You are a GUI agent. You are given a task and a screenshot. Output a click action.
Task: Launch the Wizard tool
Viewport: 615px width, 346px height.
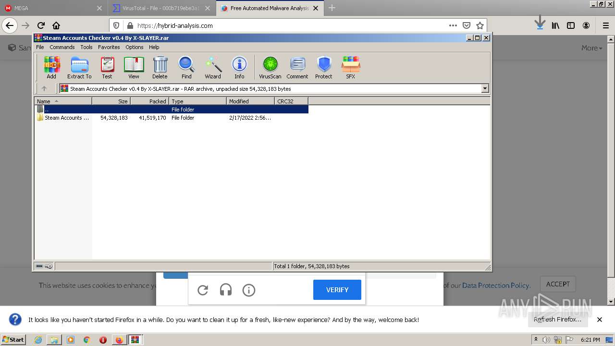point(213,68)
